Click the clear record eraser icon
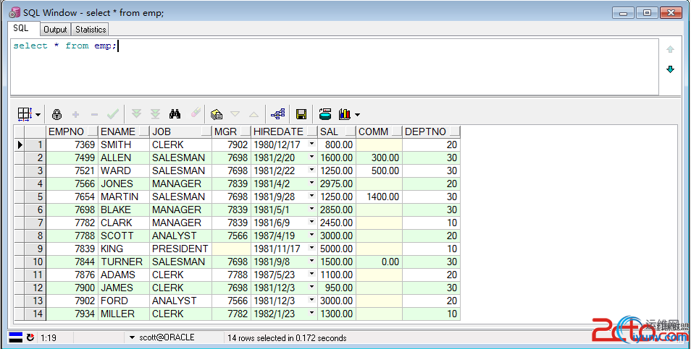Screen dimensions: 691x349 196,113
